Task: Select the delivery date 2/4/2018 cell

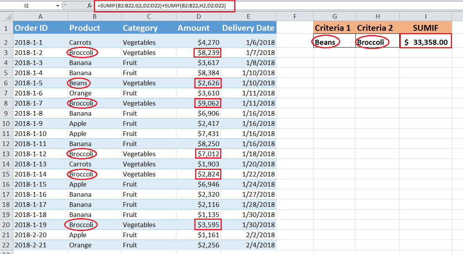Action: click(248, 245)
